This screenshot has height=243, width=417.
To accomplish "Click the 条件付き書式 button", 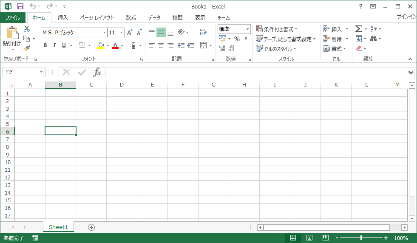I will 277,29.
